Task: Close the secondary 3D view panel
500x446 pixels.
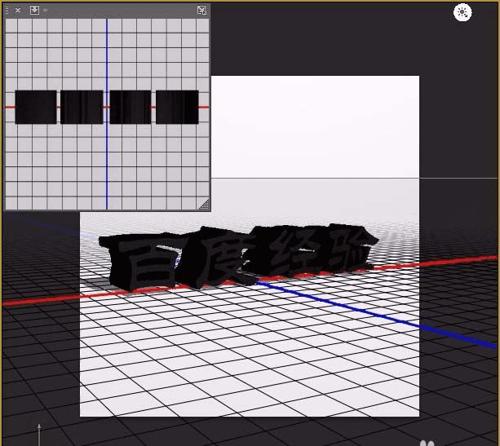Action: click(x=18, y=11)
